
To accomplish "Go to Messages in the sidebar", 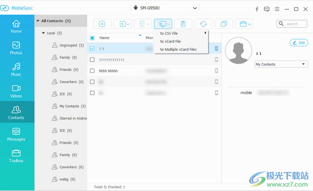I will coord(16,135).
